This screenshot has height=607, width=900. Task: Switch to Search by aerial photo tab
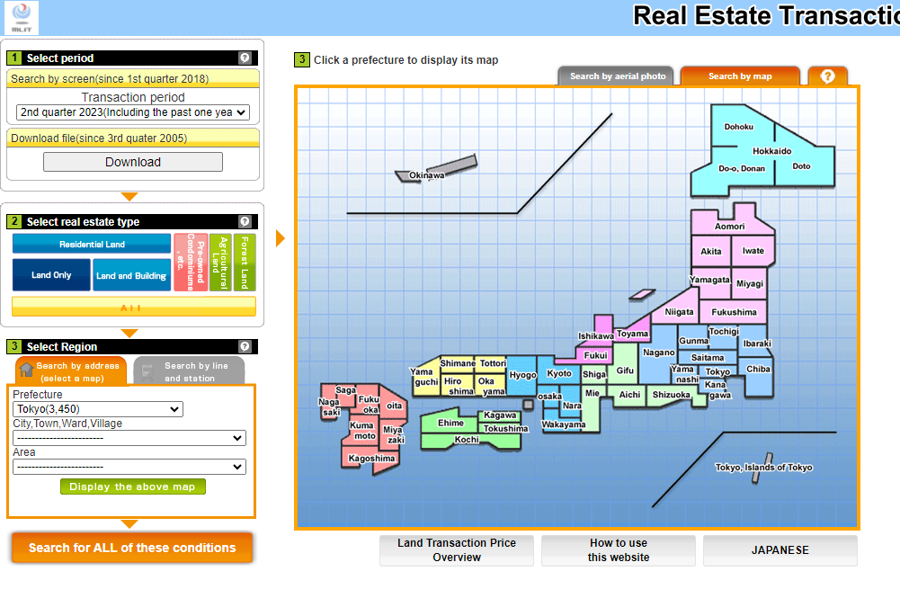coord(618,76)
